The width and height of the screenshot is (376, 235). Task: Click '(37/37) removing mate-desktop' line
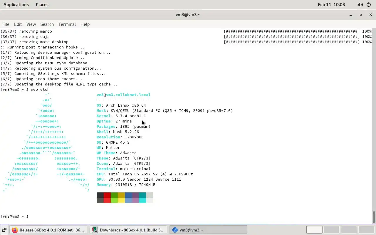[x=34, y=42]
